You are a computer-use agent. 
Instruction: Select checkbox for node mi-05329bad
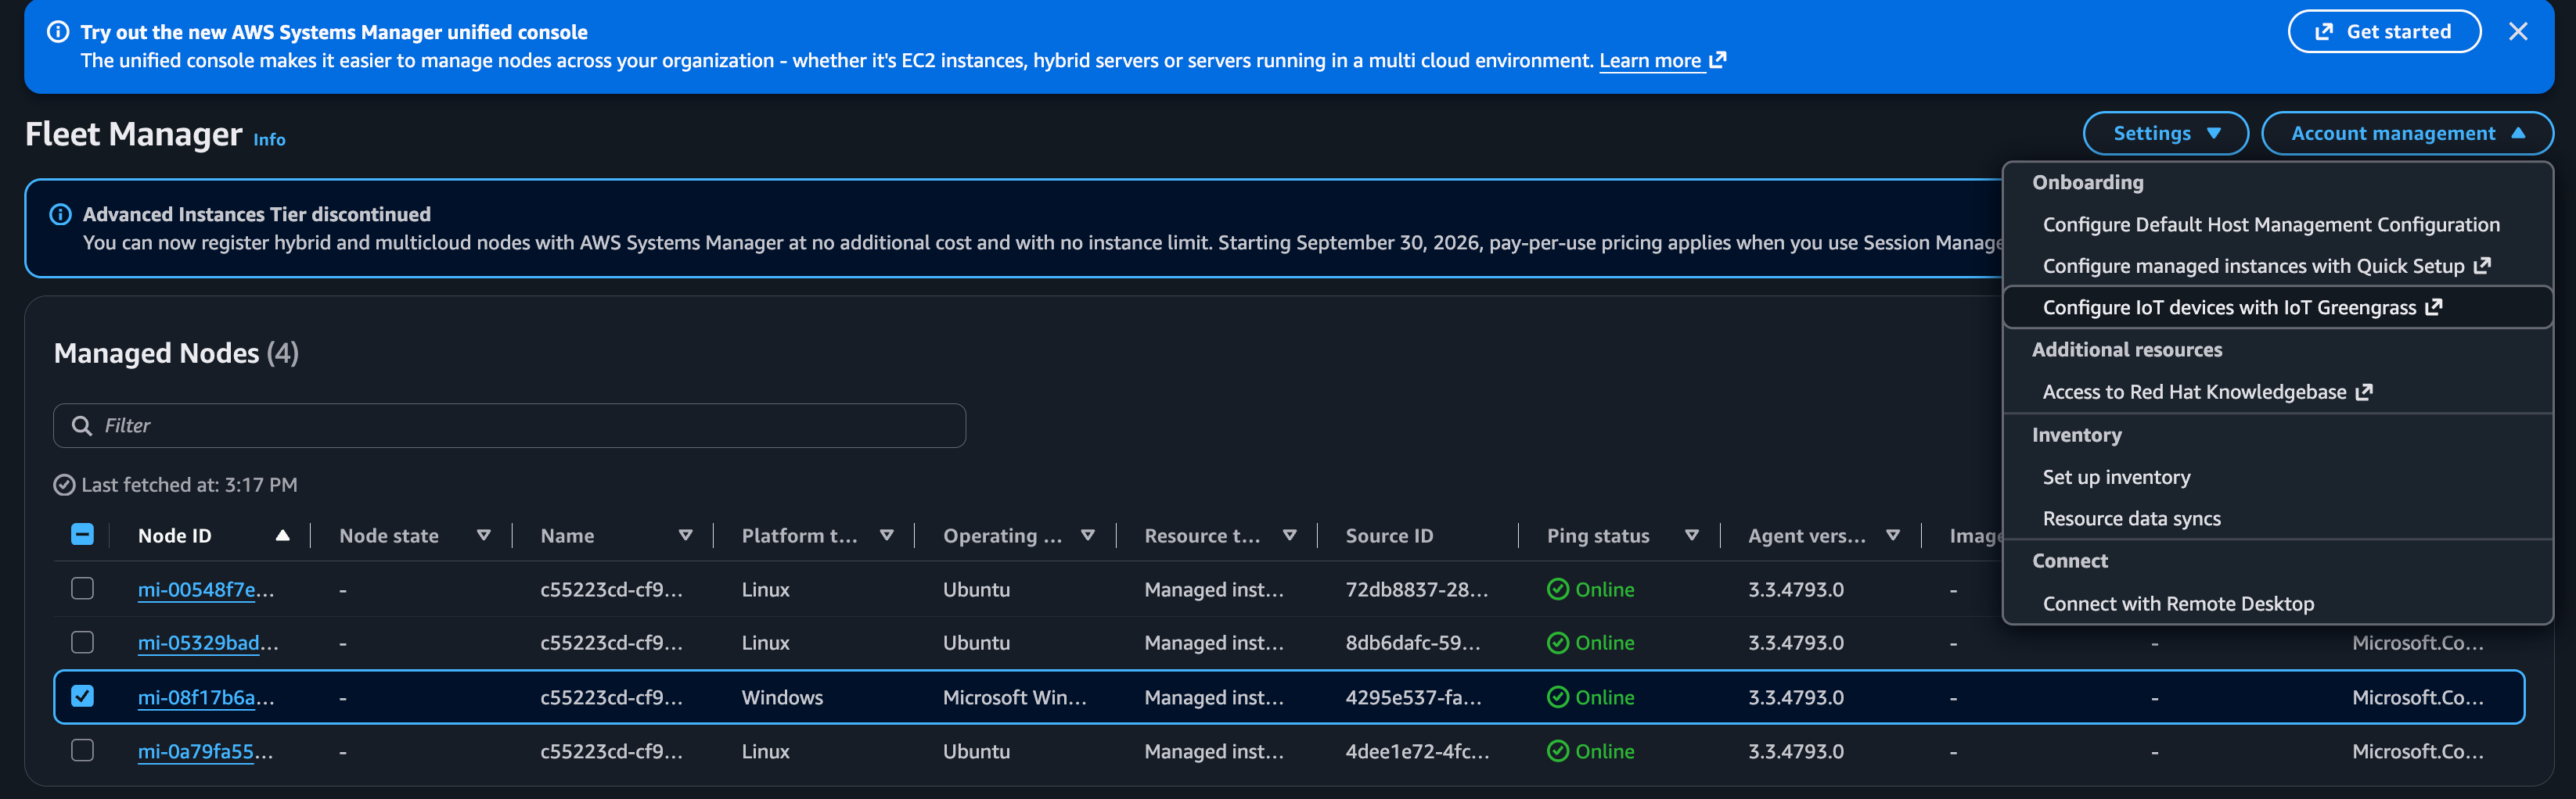pos(83,643)
